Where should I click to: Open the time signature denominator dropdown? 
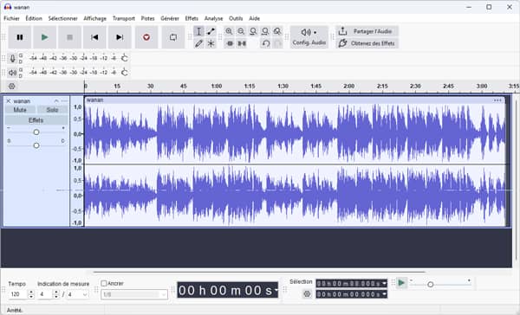pyautogui.click(x=85, y=294)
